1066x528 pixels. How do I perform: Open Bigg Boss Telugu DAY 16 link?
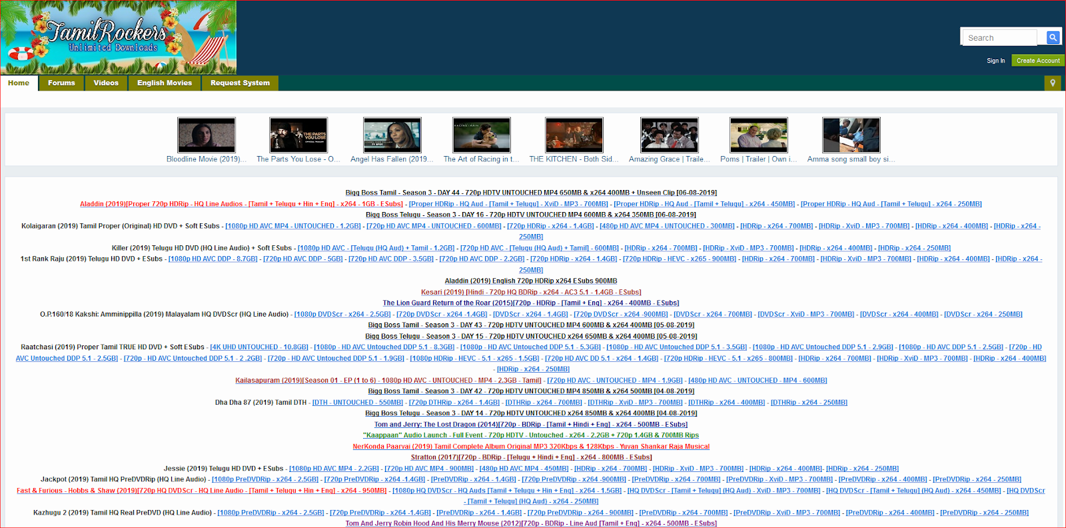[531, 215]
